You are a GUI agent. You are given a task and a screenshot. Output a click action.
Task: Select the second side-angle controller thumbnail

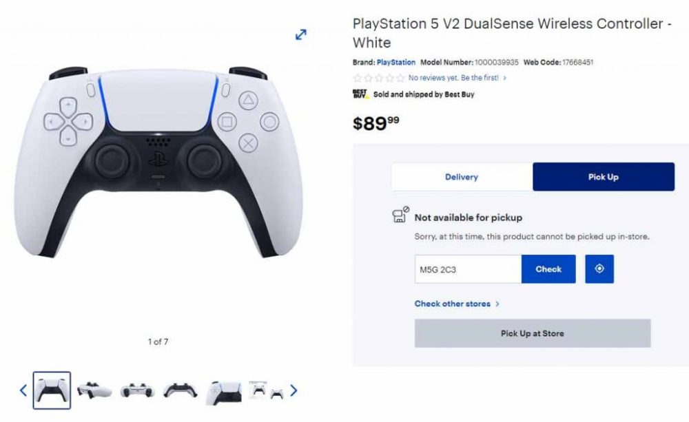[x=94, y=390]
